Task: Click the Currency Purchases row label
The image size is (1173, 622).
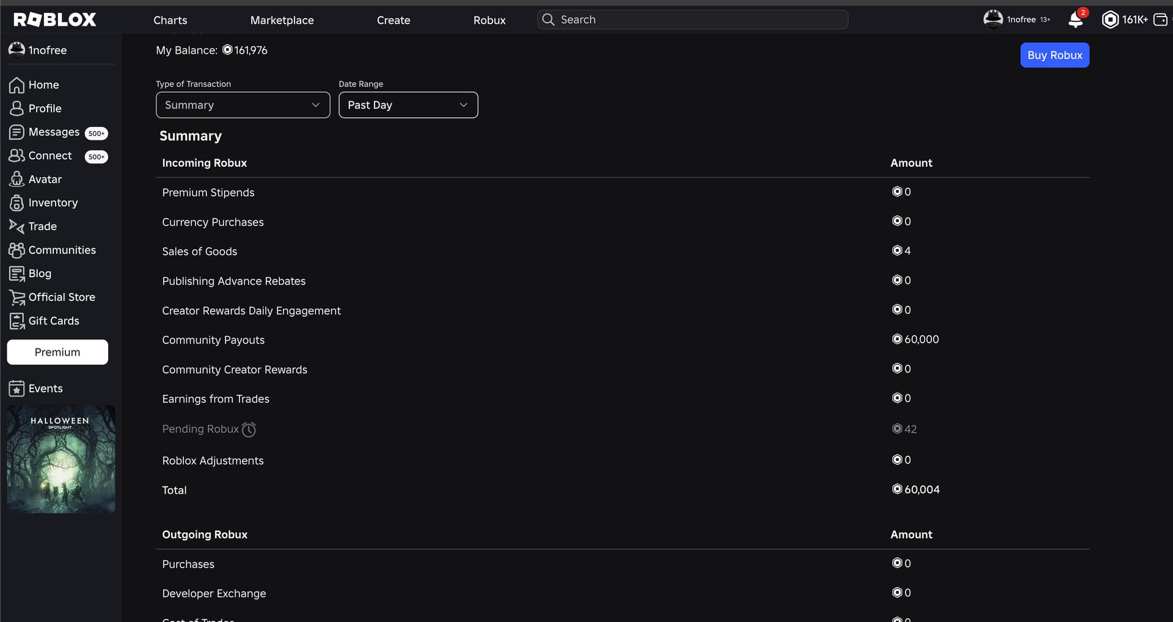Action: tap(213, 222)
